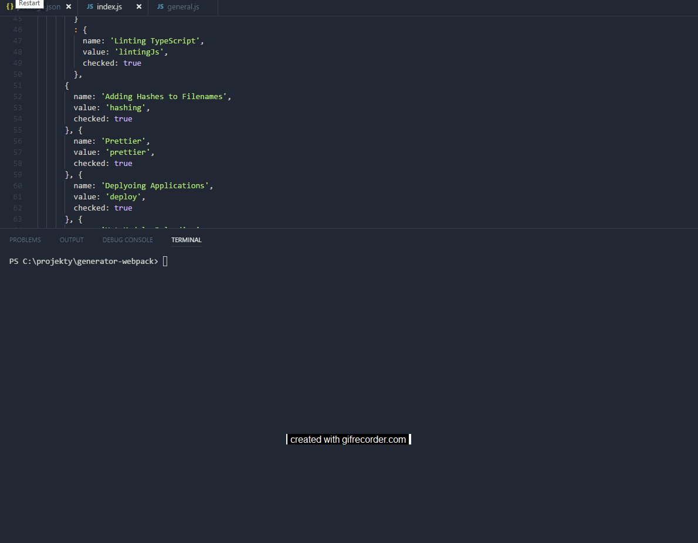Viewport: 698px width, 543px height.
Task: Click the 'lintingJs' value string
Action: (x=140, y=52)
